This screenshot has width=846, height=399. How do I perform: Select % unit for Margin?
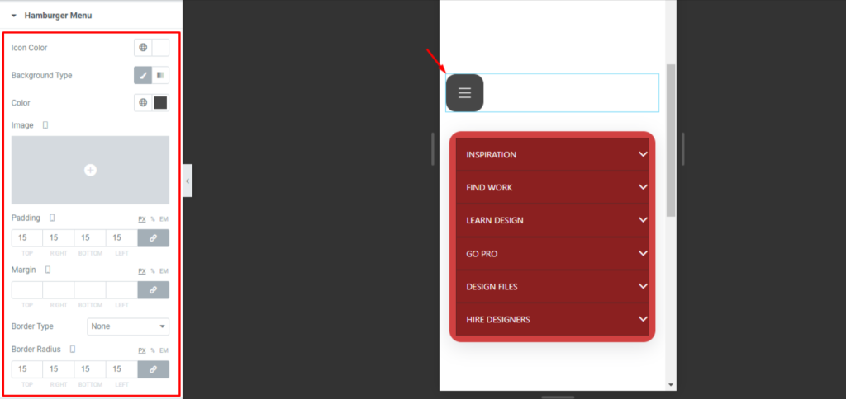153,270
